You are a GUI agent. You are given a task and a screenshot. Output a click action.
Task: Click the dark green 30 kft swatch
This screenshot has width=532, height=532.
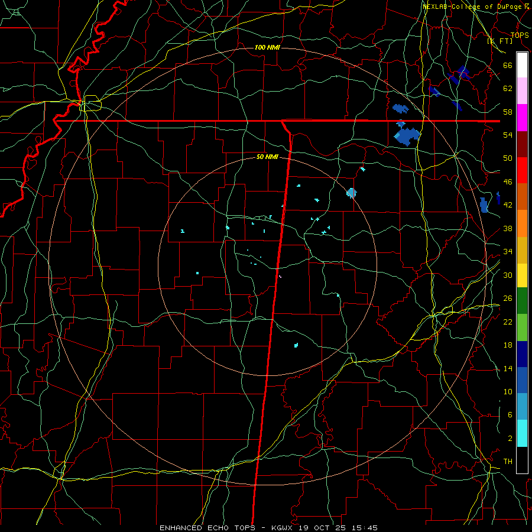point(522,301)
